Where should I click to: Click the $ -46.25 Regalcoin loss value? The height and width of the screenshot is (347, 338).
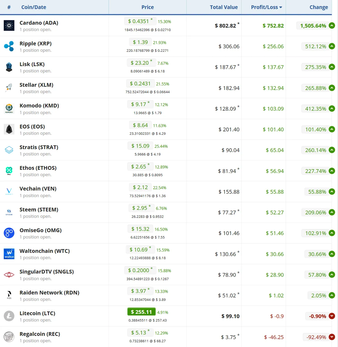(274, 337)
